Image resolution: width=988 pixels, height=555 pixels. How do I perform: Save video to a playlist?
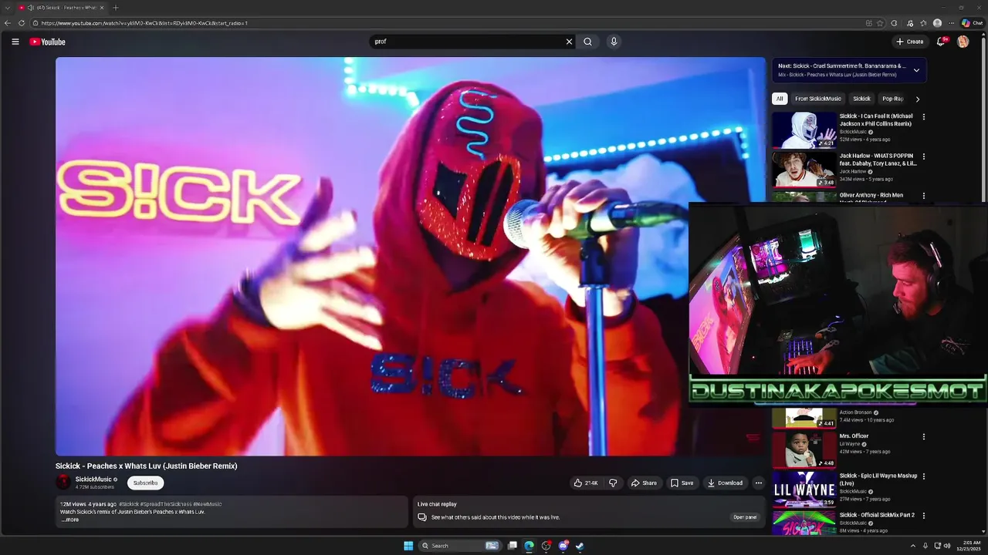[x=682, y=483]
